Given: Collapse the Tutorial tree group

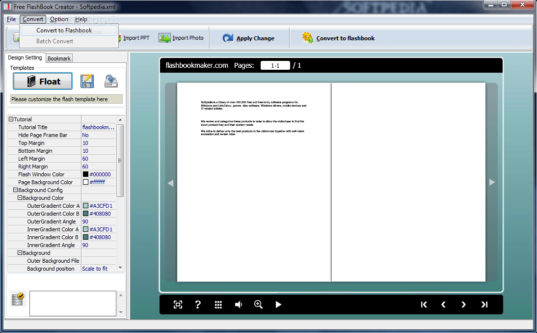Looking at the screenshot, I should pos(11,119).
